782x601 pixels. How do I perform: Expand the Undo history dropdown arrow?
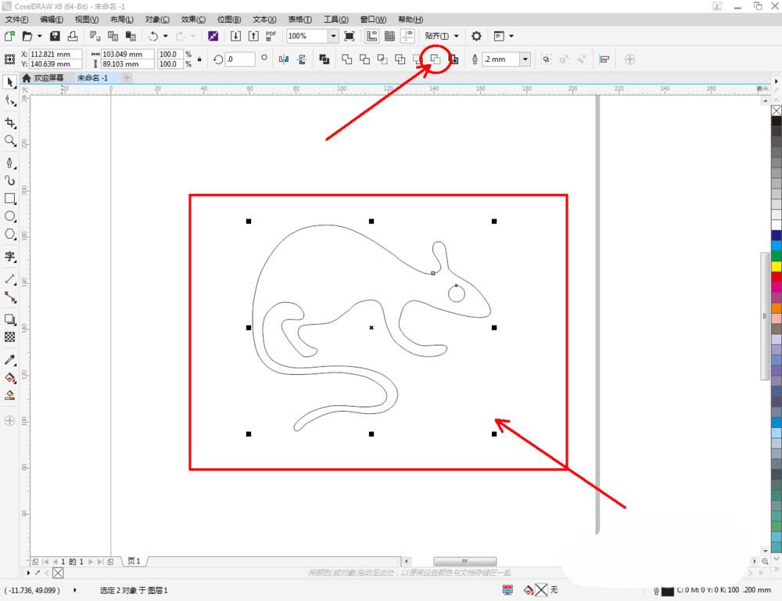(x=165, y=36)
